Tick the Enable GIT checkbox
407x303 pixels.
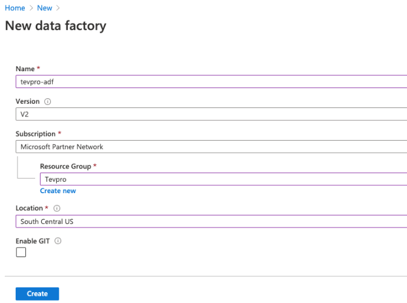pos(21,252)
